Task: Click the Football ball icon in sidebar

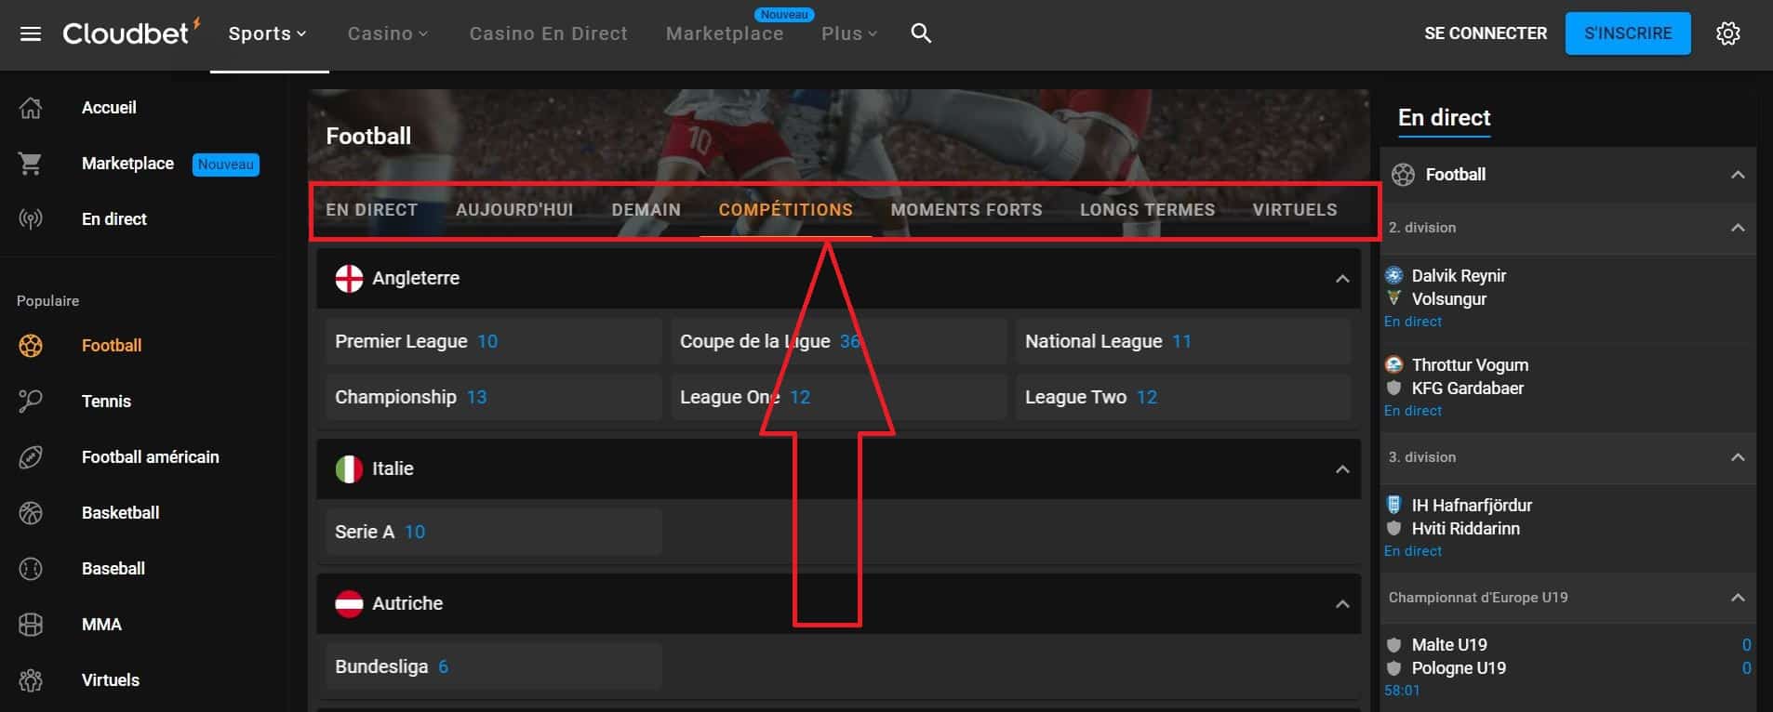Action: [x=31, y=346]
